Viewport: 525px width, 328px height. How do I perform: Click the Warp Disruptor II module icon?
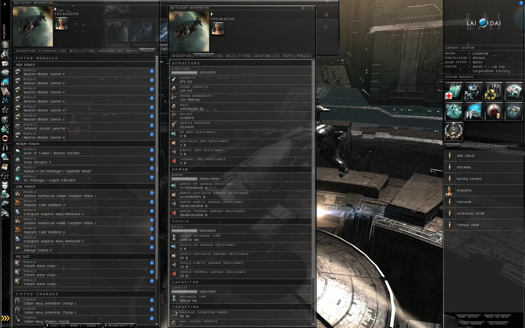click(x=18, y=160)
